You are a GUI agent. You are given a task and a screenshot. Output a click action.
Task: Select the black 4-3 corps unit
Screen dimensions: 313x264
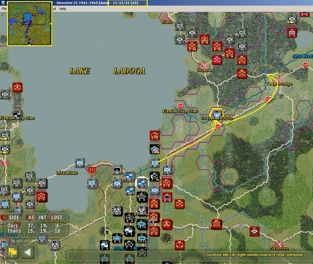pos(129,231)
